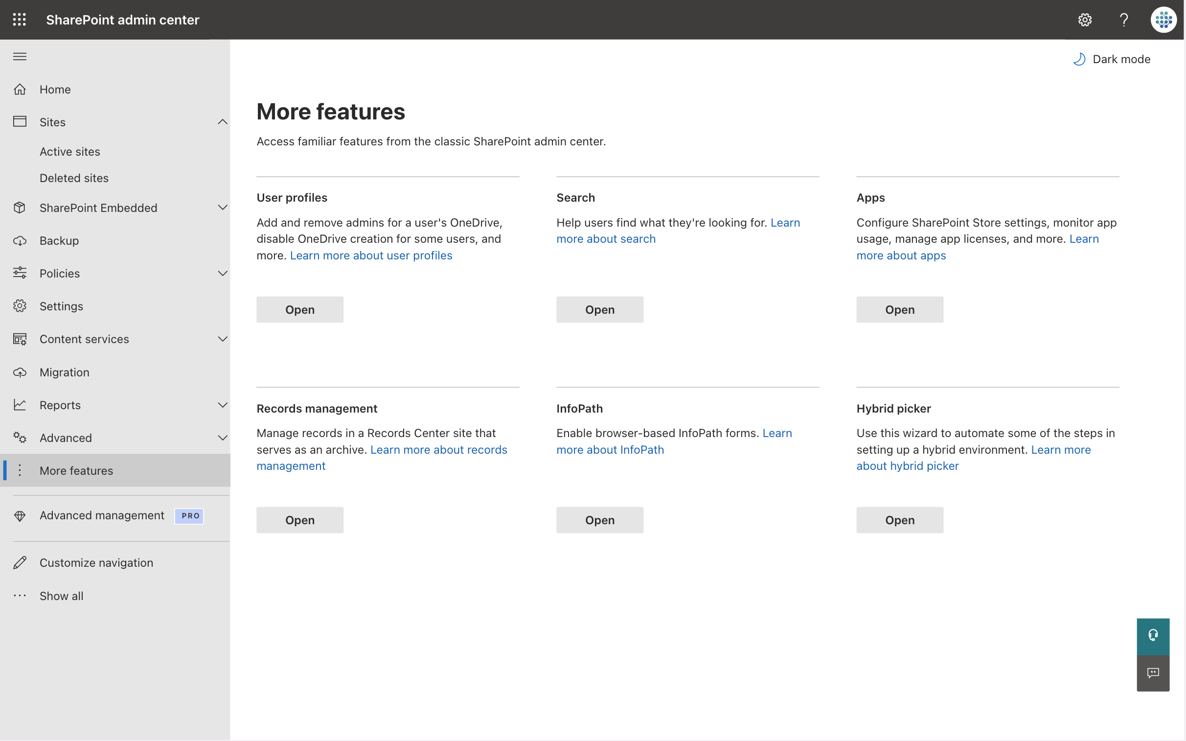This screenshot has height=741, width=1186.
Task: Expand the Content services chevron
Action: click(223, 339)
